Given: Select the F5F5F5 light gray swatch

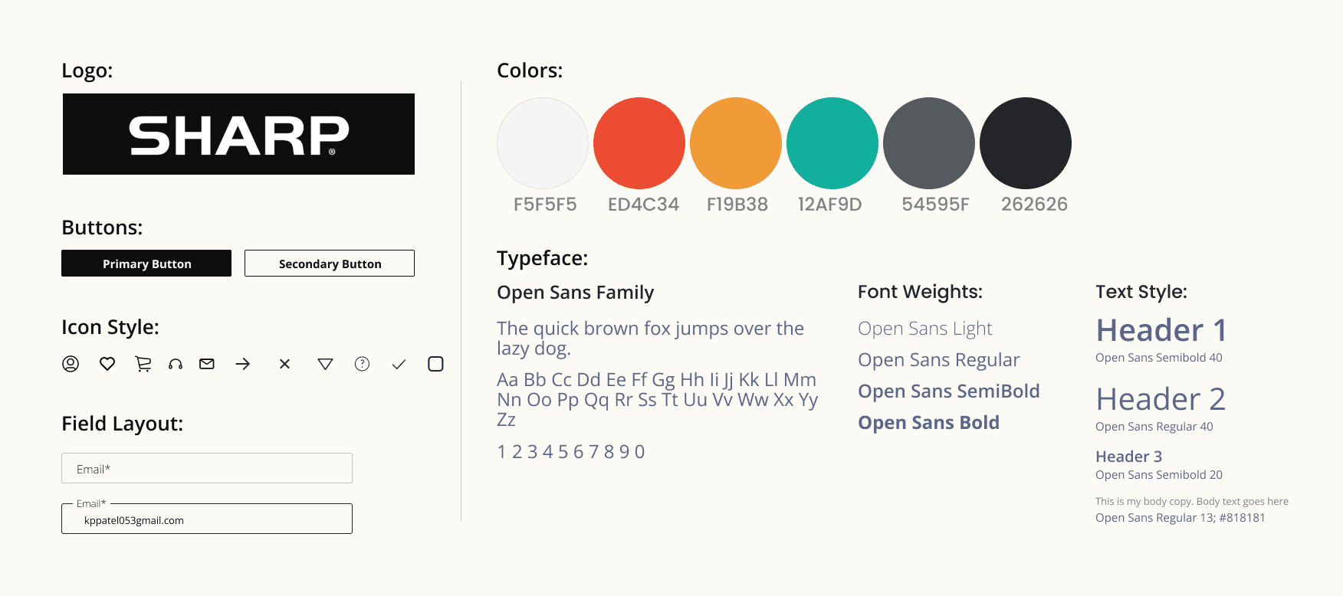Looking at the screenshot, I should click(x=543, y=143).
